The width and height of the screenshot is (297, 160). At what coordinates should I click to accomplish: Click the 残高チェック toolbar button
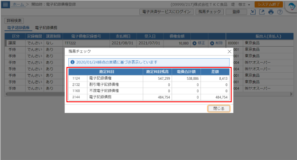tap(209, 12)
